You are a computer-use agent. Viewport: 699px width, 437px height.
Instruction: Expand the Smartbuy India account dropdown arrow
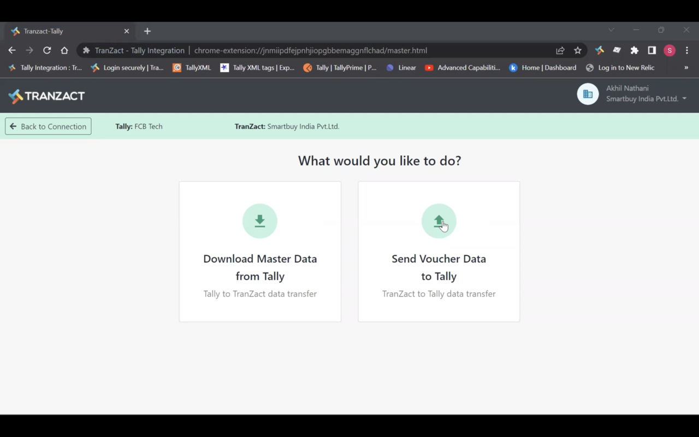[684, 99]
